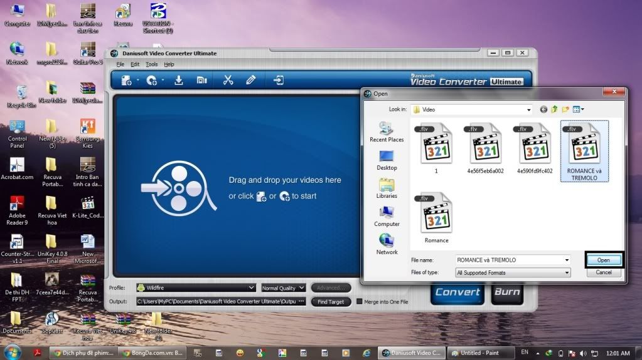Select the file 4e56f5eb6a002
642x360 pixels.
pos(486,148)
